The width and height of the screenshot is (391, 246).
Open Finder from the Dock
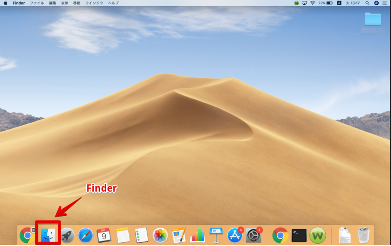pyautogui.click(x=48, y=235)
